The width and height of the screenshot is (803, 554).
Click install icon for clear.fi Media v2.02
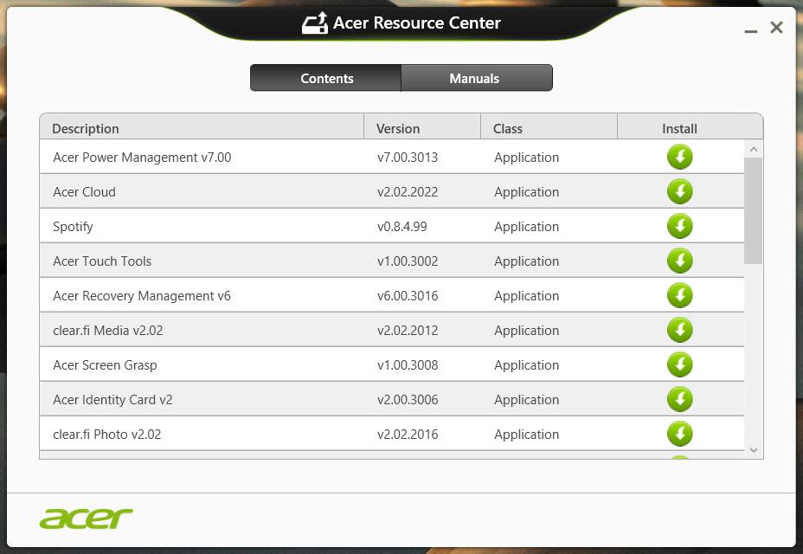[x=679, y=330]
